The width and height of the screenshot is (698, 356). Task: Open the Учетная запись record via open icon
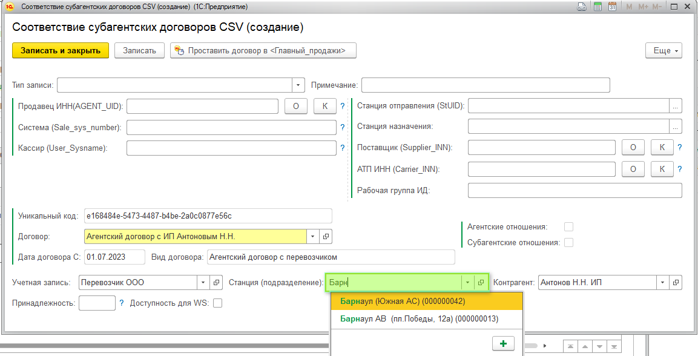tap(217, 282)
